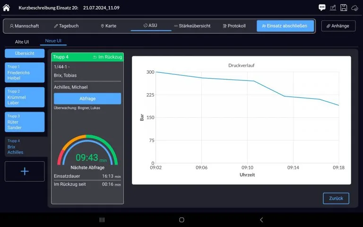
Task: Open Anhänge attachments
Action: 338,26
